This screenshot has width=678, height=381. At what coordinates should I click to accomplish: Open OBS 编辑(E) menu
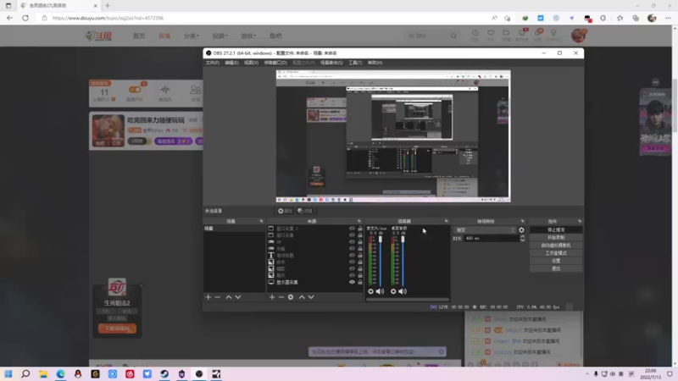coord(231,63)
